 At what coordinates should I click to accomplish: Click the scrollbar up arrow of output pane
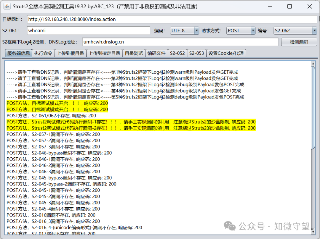click(x=313, y=64)
